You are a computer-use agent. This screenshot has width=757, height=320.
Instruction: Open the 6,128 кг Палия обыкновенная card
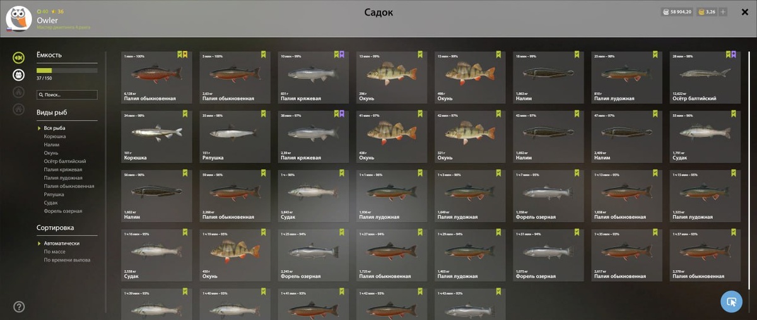tap(156, 77)
